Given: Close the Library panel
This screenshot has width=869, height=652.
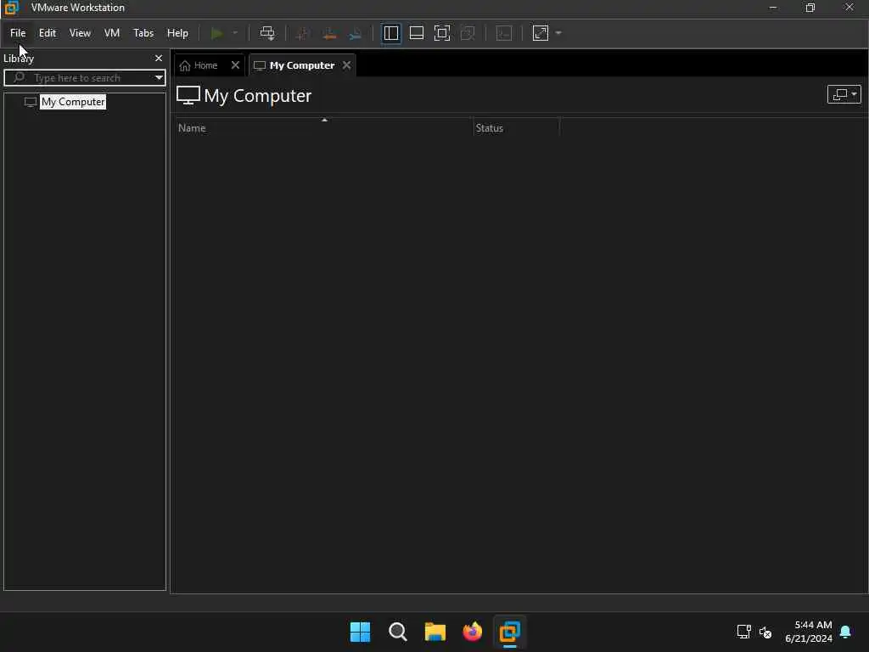Looking at the screenshot, I should [159, 59].
